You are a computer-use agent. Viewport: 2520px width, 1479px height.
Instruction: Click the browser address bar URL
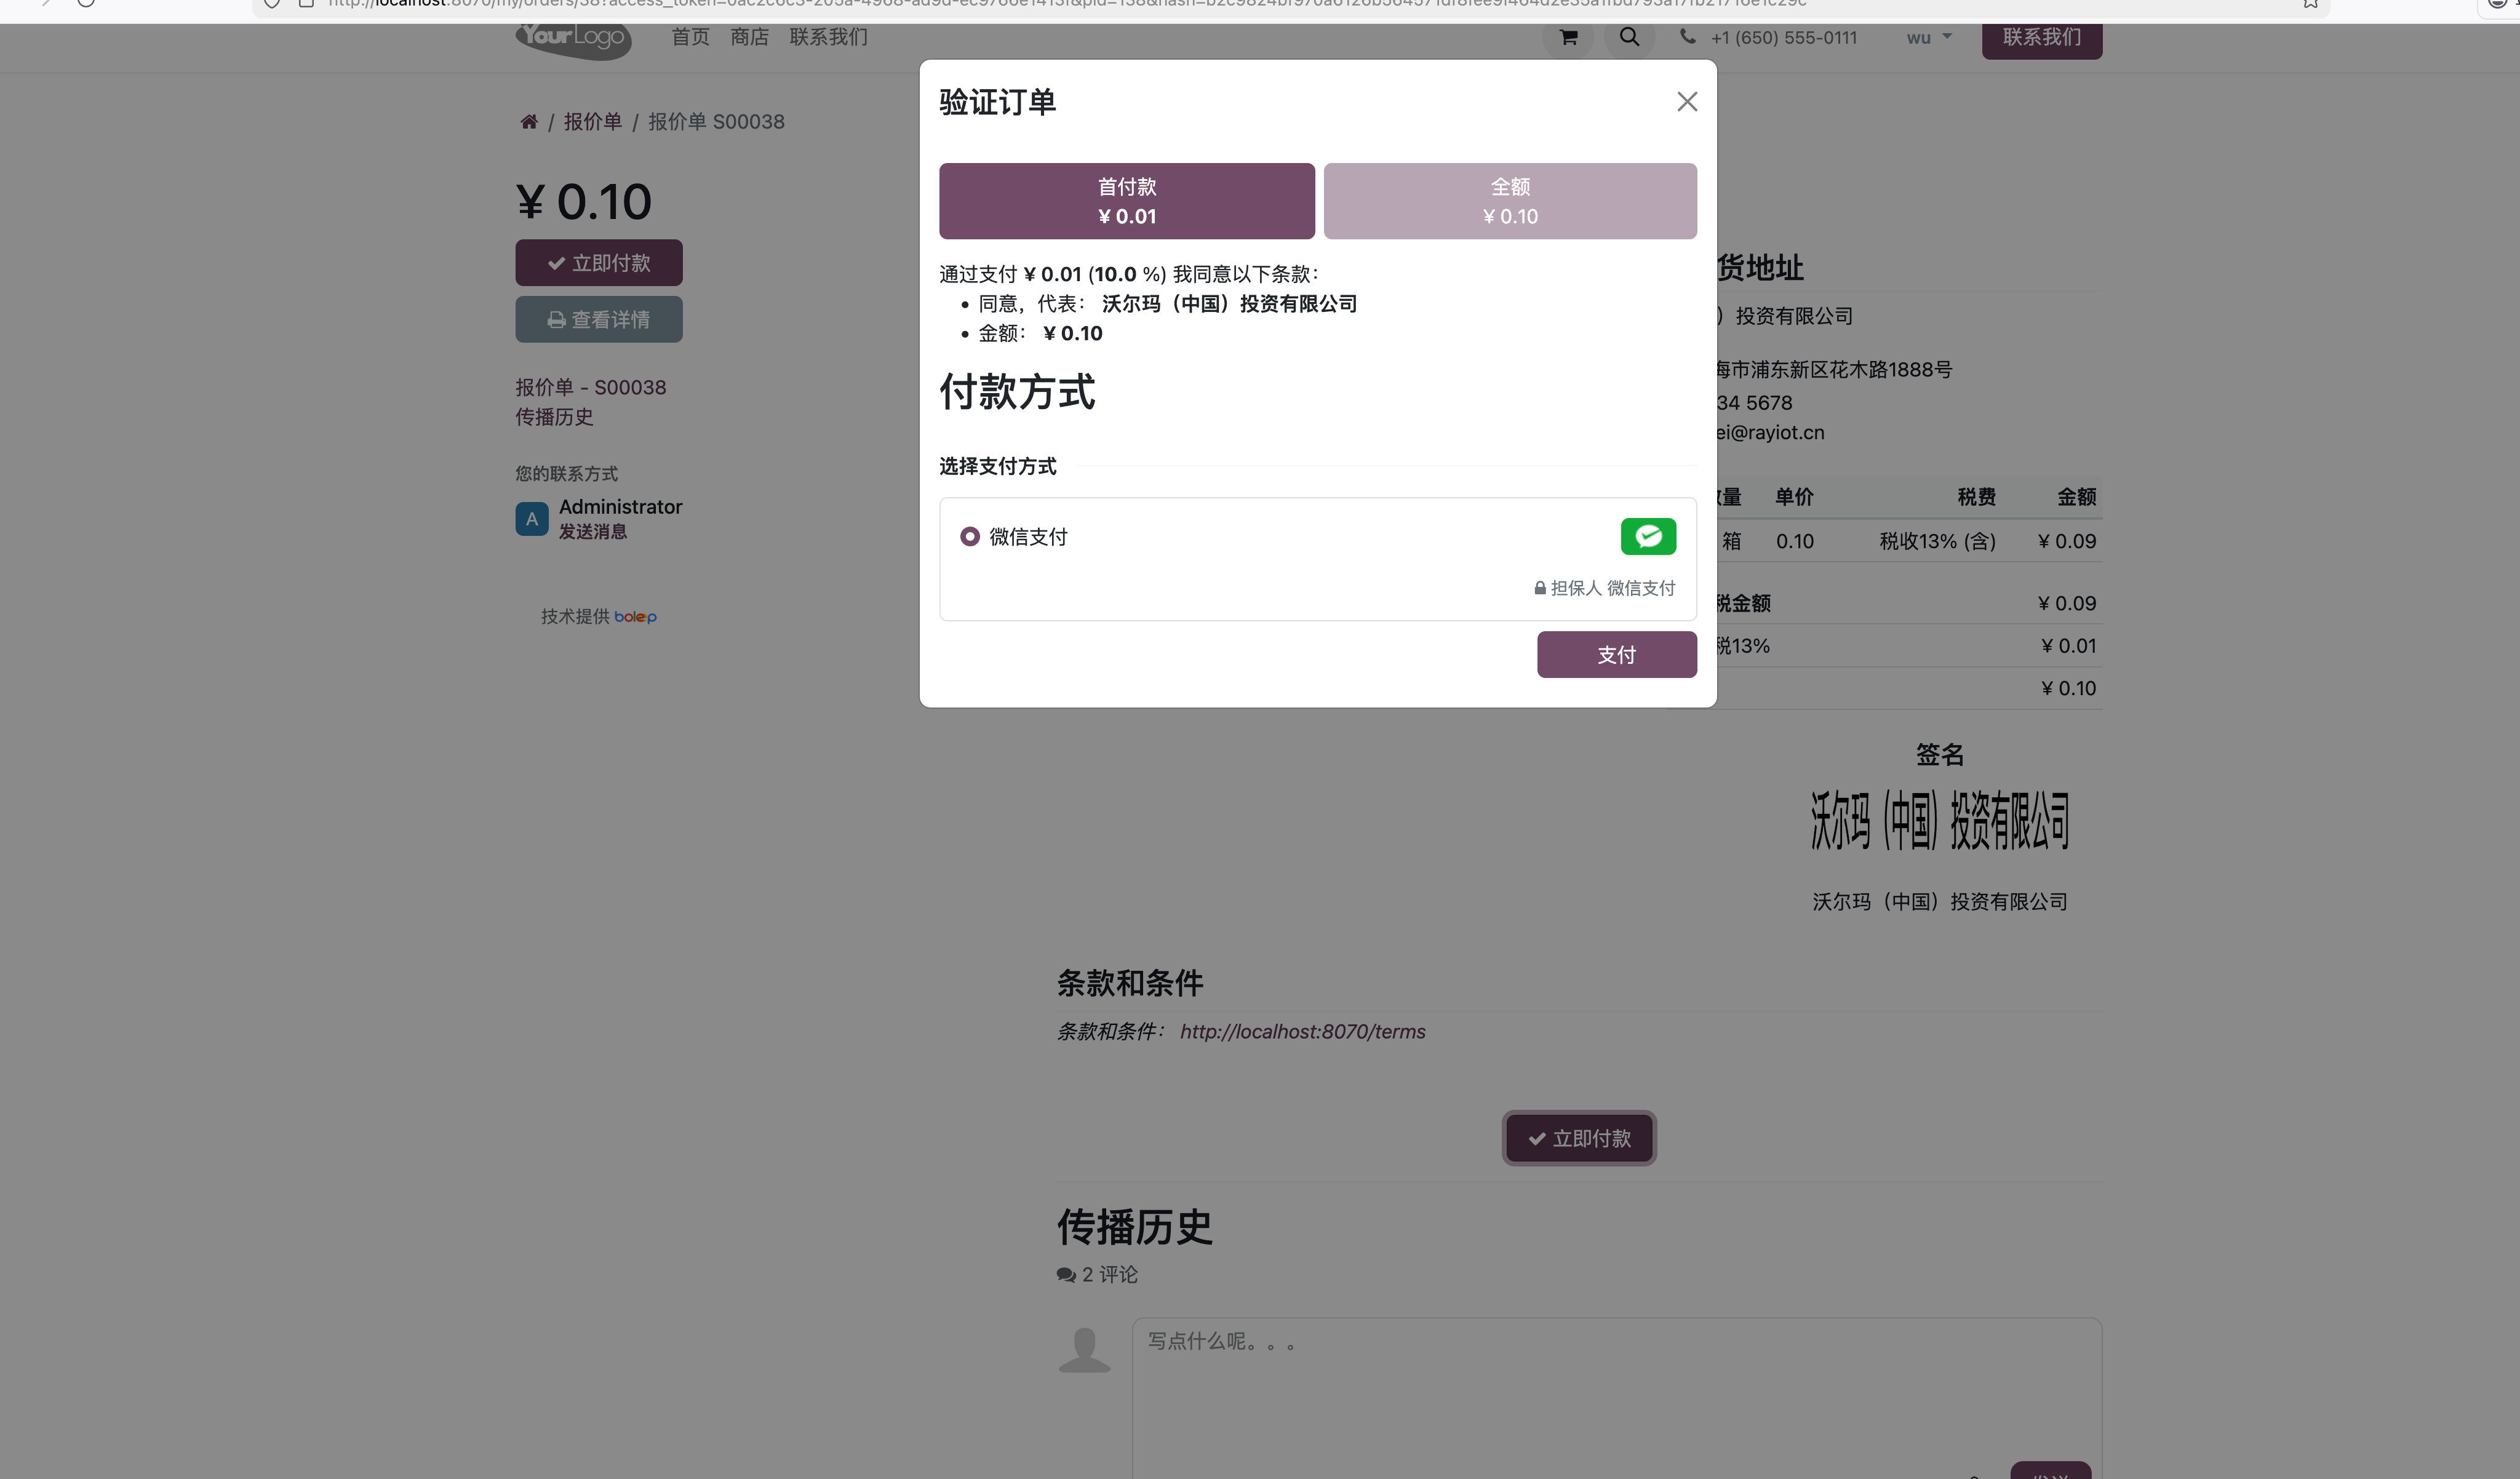click(1068, 4)
